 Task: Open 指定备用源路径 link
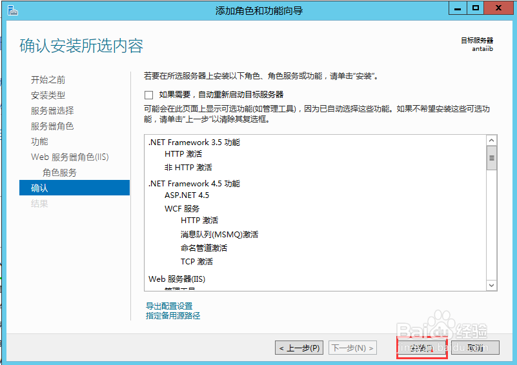tap(173, 315)
